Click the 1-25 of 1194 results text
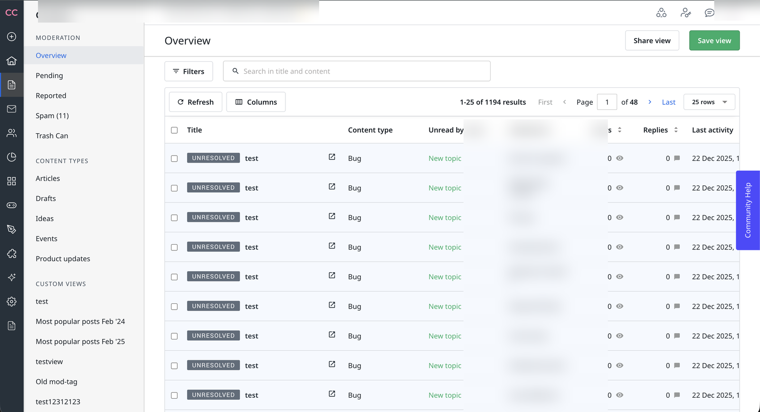Image resolution: width=760 pixels, height=412 pixels. [x=493, y=102]
